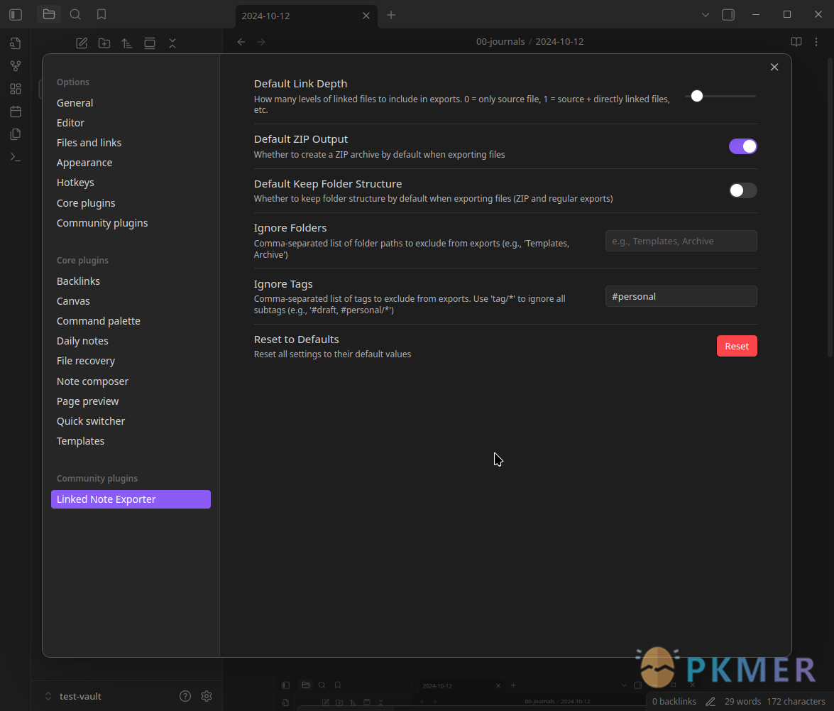Open graph view from the ribbon
This screenshot has width=834, height=711.
point(16,66)
